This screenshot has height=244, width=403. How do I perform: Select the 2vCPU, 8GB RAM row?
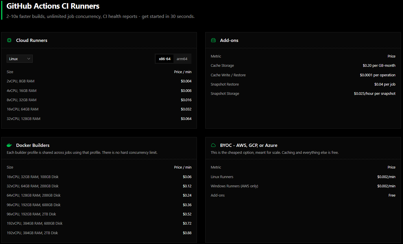click(99, 81)
